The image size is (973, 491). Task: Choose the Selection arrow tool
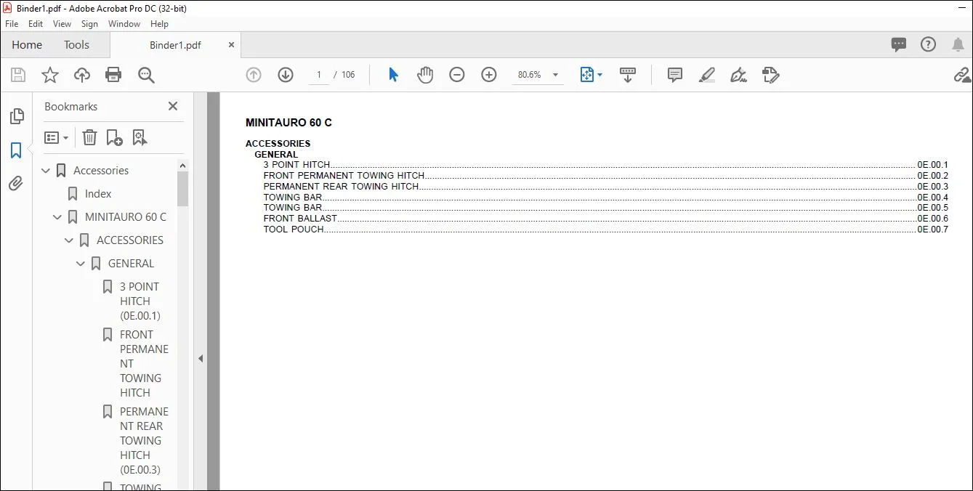click(393, 75)
